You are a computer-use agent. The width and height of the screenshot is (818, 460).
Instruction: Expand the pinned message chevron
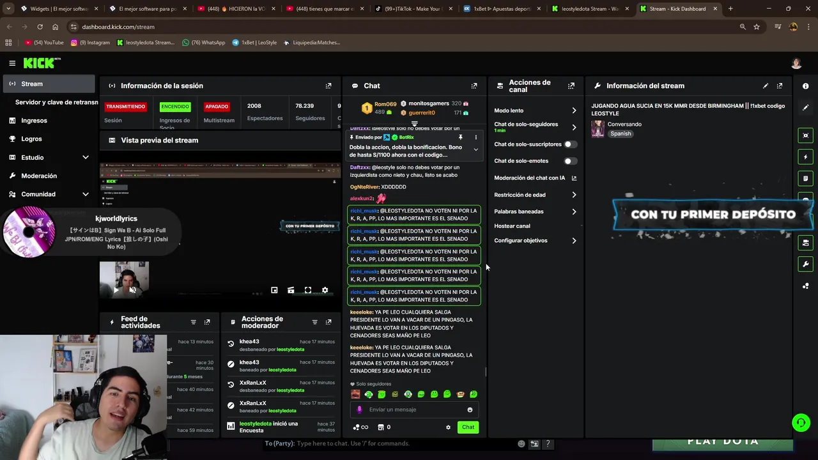click(475, 149)
